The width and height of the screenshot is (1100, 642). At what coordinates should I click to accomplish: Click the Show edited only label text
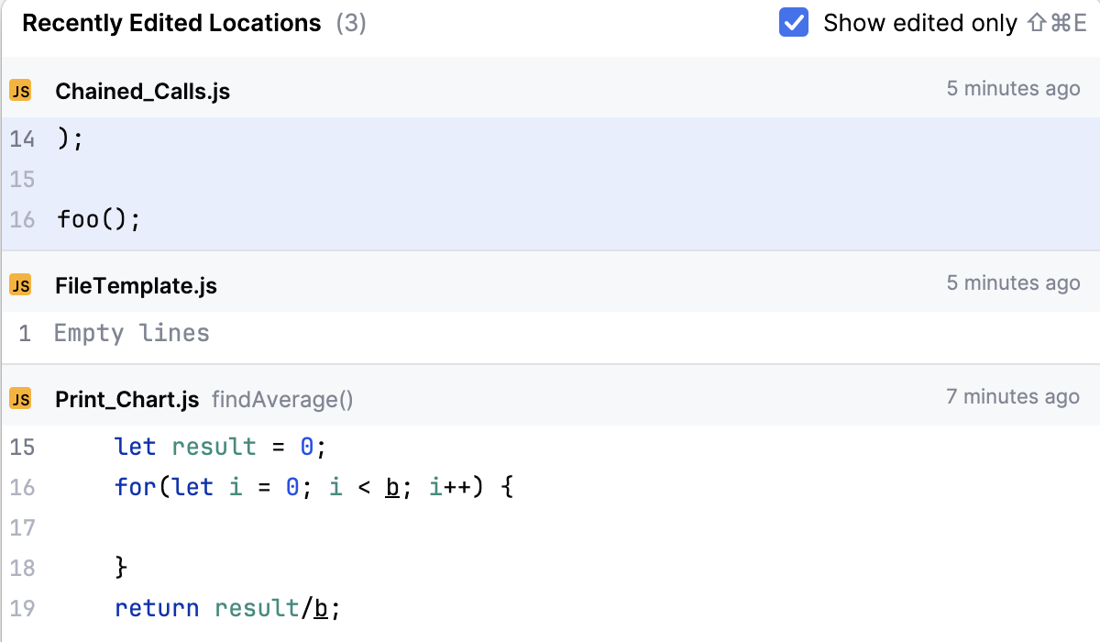pos(919,23)
